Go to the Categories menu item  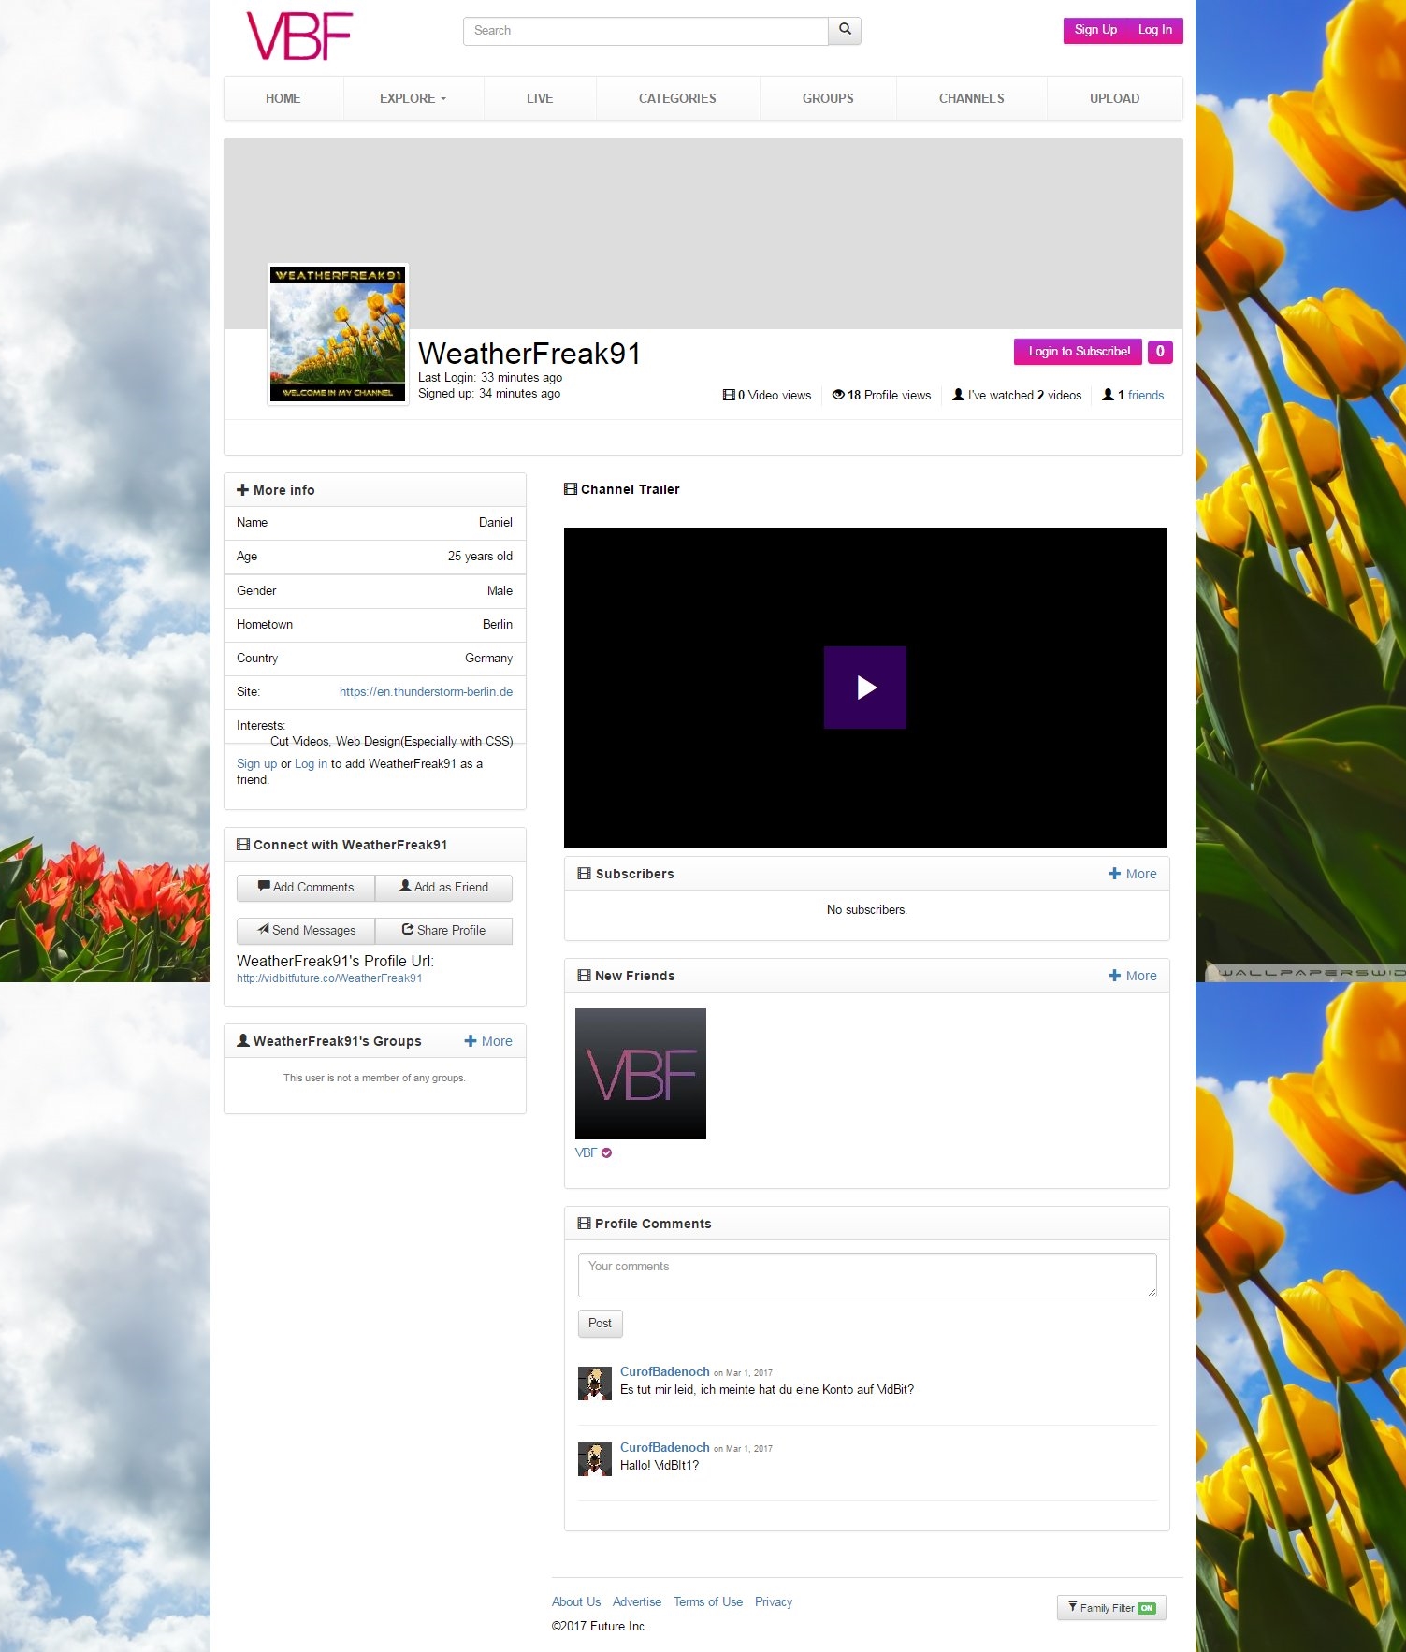[677, 98]
